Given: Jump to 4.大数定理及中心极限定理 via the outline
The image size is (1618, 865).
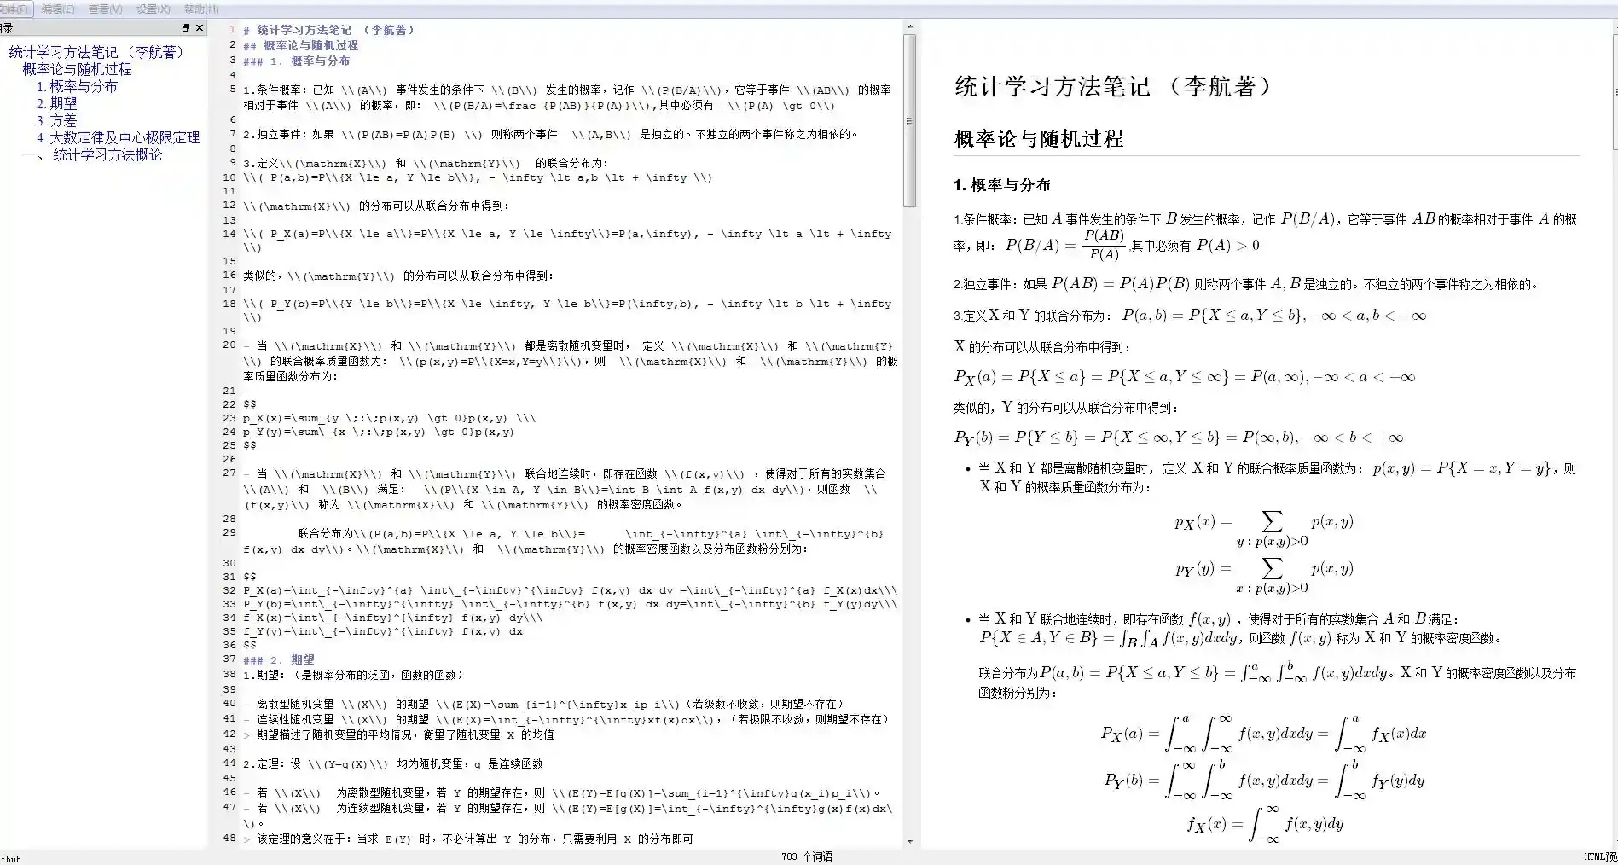Looking at the screenshot, I should click(117, 137).
